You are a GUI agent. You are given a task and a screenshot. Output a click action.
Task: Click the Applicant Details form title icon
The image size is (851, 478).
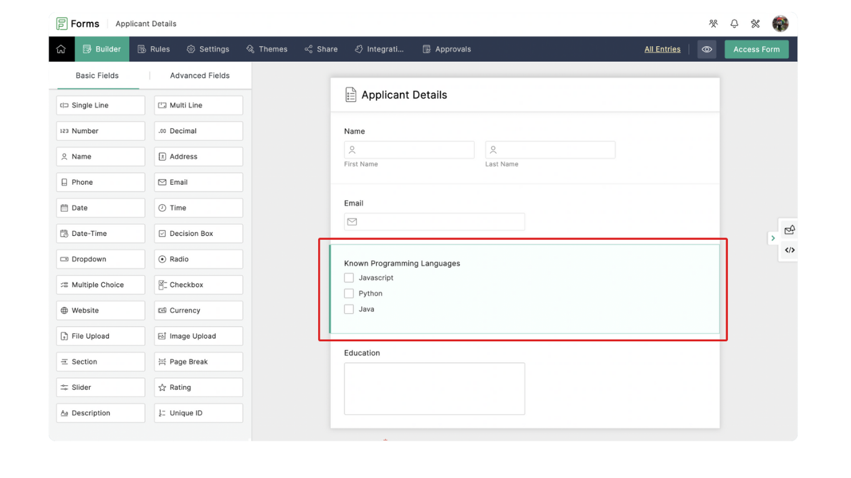tap(351, 95)
